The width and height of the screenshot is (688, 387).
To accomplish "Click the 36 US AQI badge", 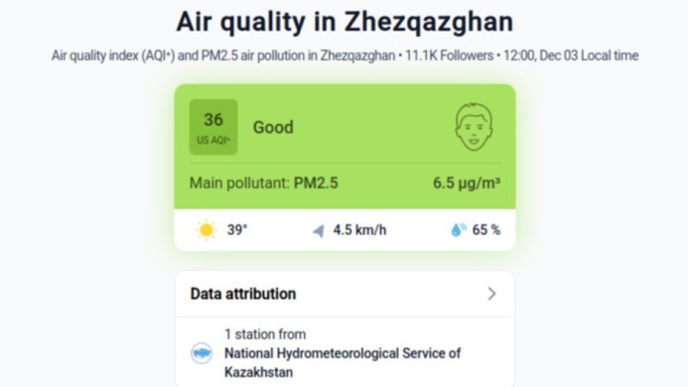I will [x=213, y=127].
